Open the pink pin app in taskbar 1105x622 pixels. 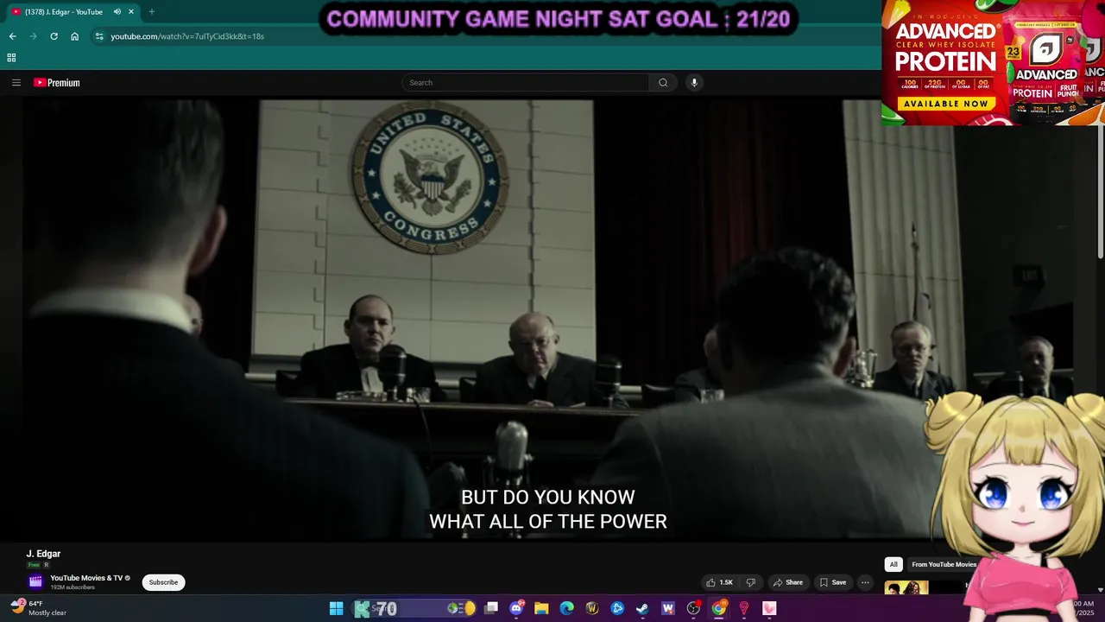pyautogui.click(x=743, y=609)
